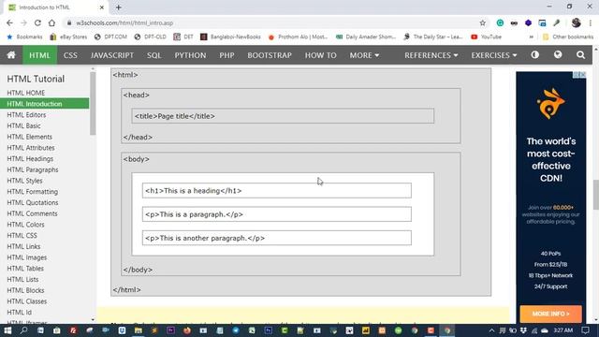Open HTML Formatting in the sidebar

coord(33,191)
